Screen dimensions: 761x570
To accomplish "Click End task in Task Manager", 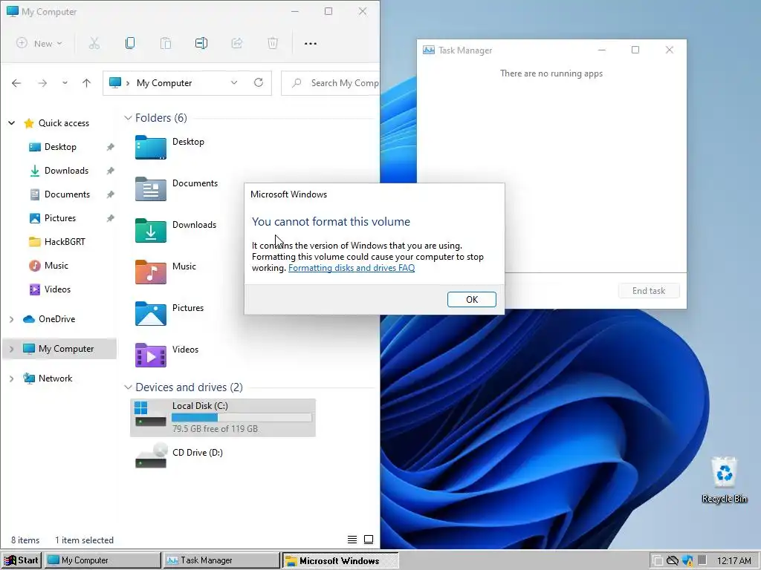I will (648, 291).
